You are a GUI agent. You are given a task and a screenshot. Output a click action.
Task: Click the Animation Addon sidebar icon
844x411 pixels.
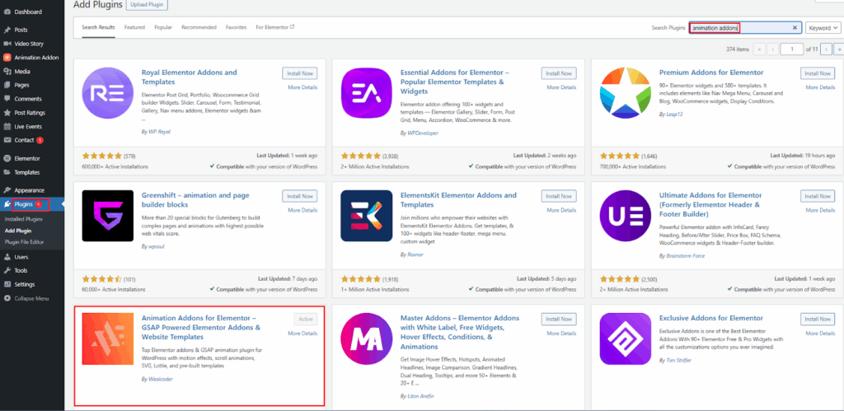pyautogui.click(x=7, y=58)
